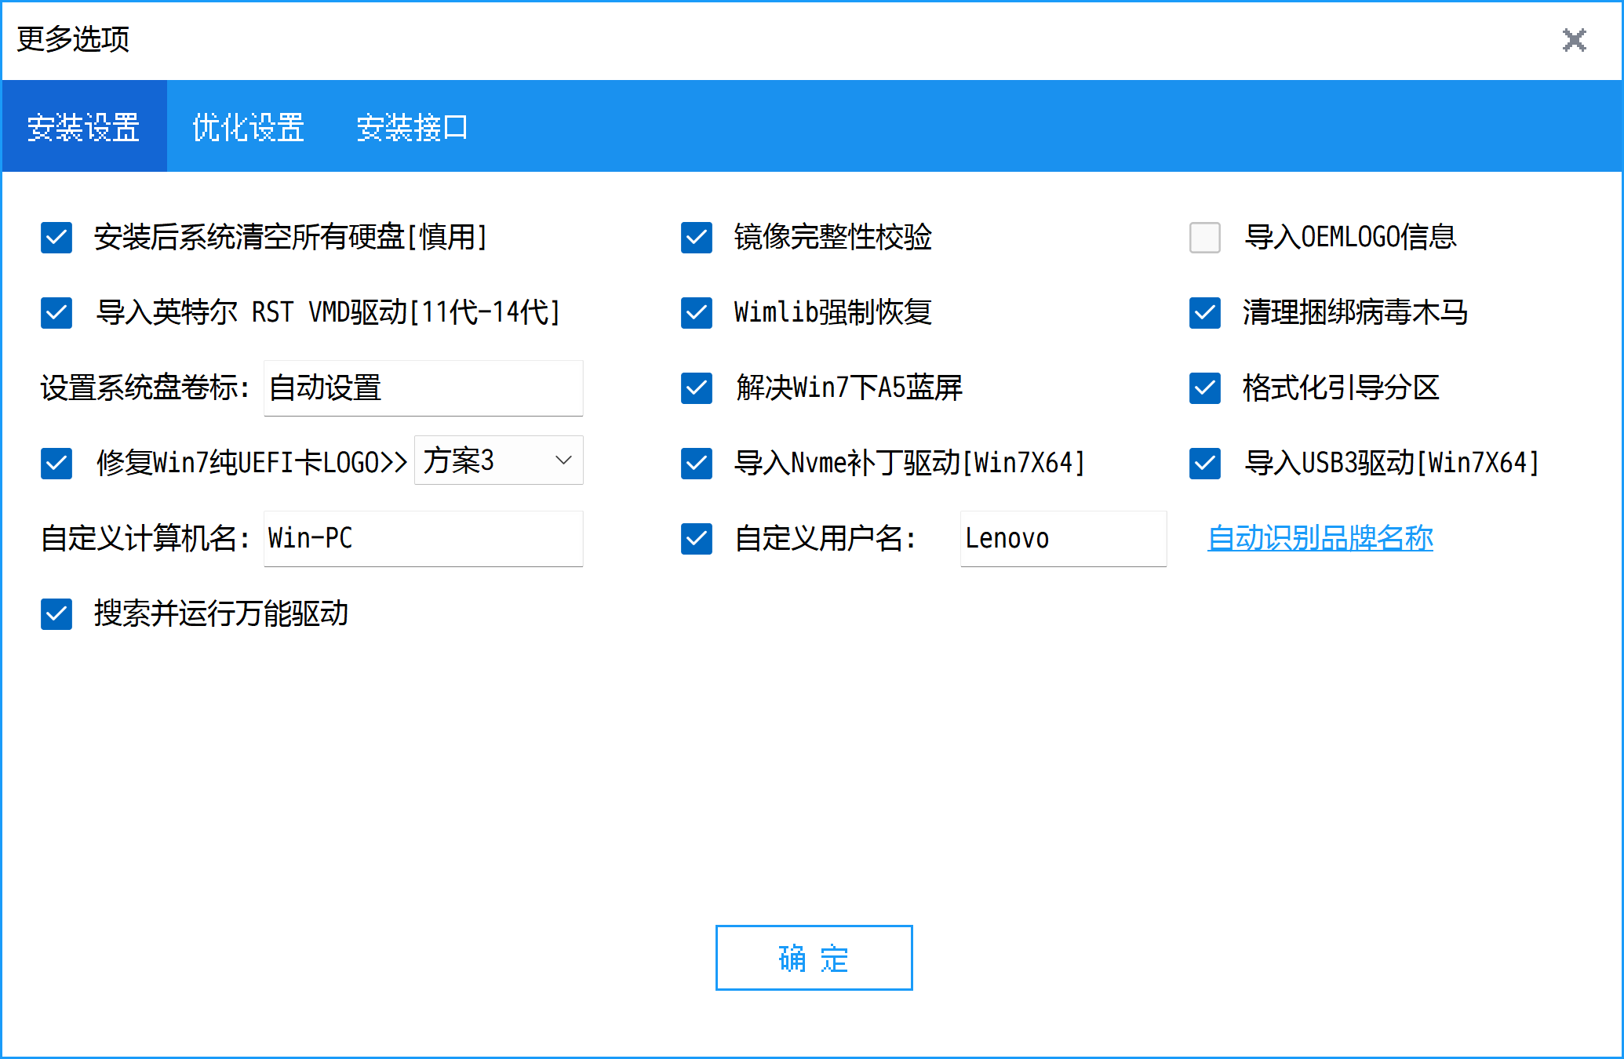
Task: Switch to the 优化设置 tab
Action: pos(248,127)
